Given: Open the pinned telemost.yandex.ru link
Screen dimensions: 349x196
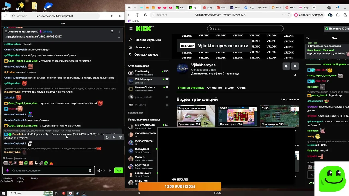Looking at the screenshot, I should pos(33,36).
